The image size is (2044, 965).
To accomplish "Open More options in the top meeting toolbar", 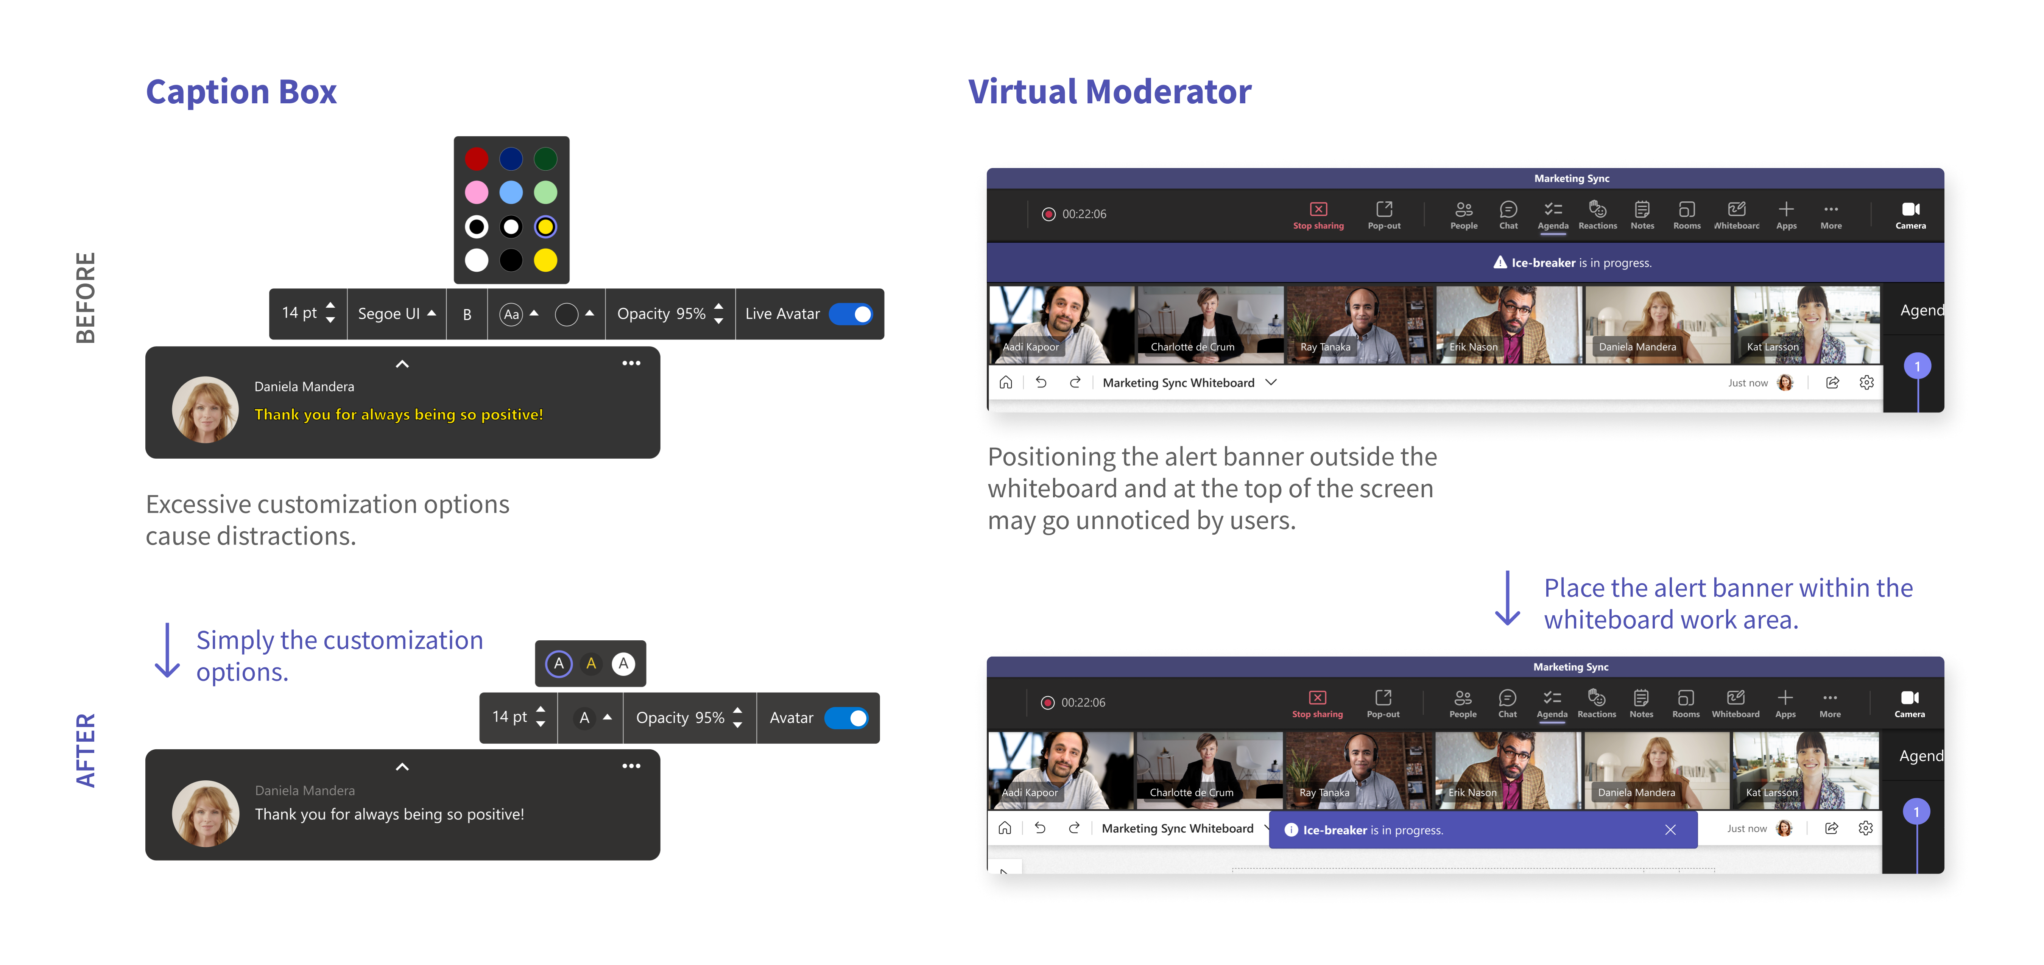I will (1831, 215).
